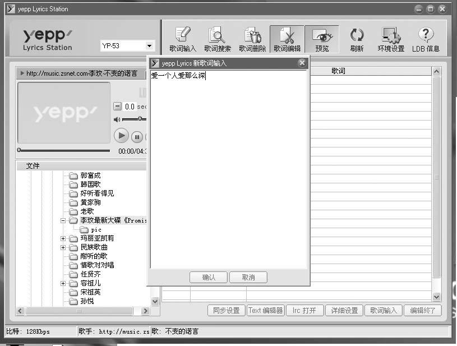Expand the 玛丽亚凯莉 folder

63,238
